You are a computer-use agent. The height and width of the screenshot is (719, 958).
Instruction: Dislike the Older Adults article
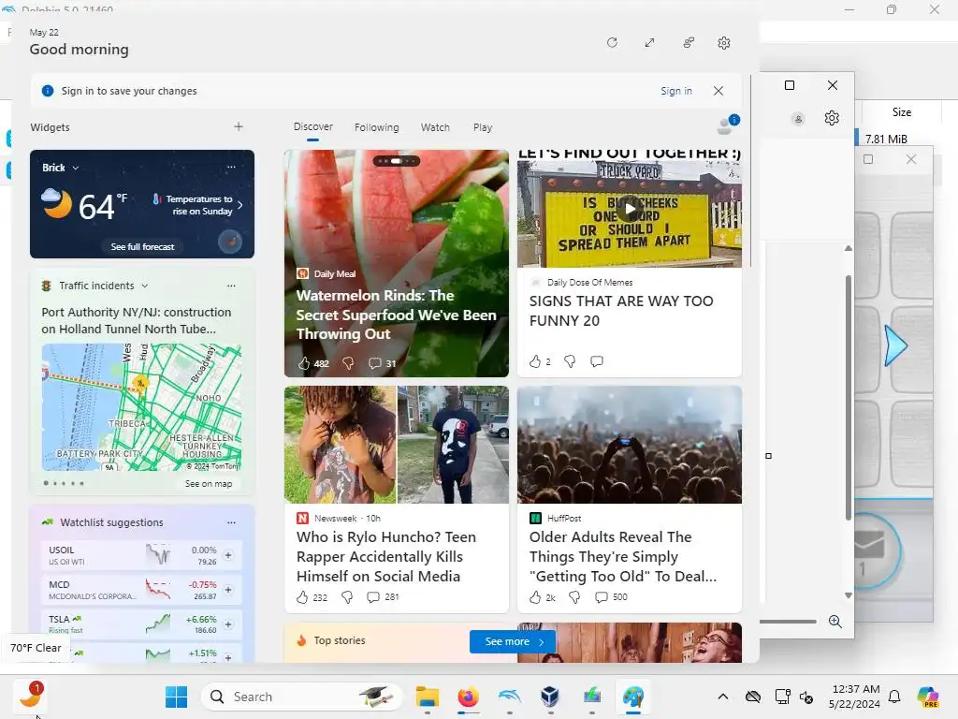[x=574, y=597]
